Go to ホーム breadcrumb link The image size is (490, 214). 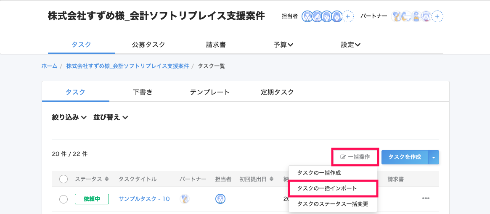[x=49, y=66]
